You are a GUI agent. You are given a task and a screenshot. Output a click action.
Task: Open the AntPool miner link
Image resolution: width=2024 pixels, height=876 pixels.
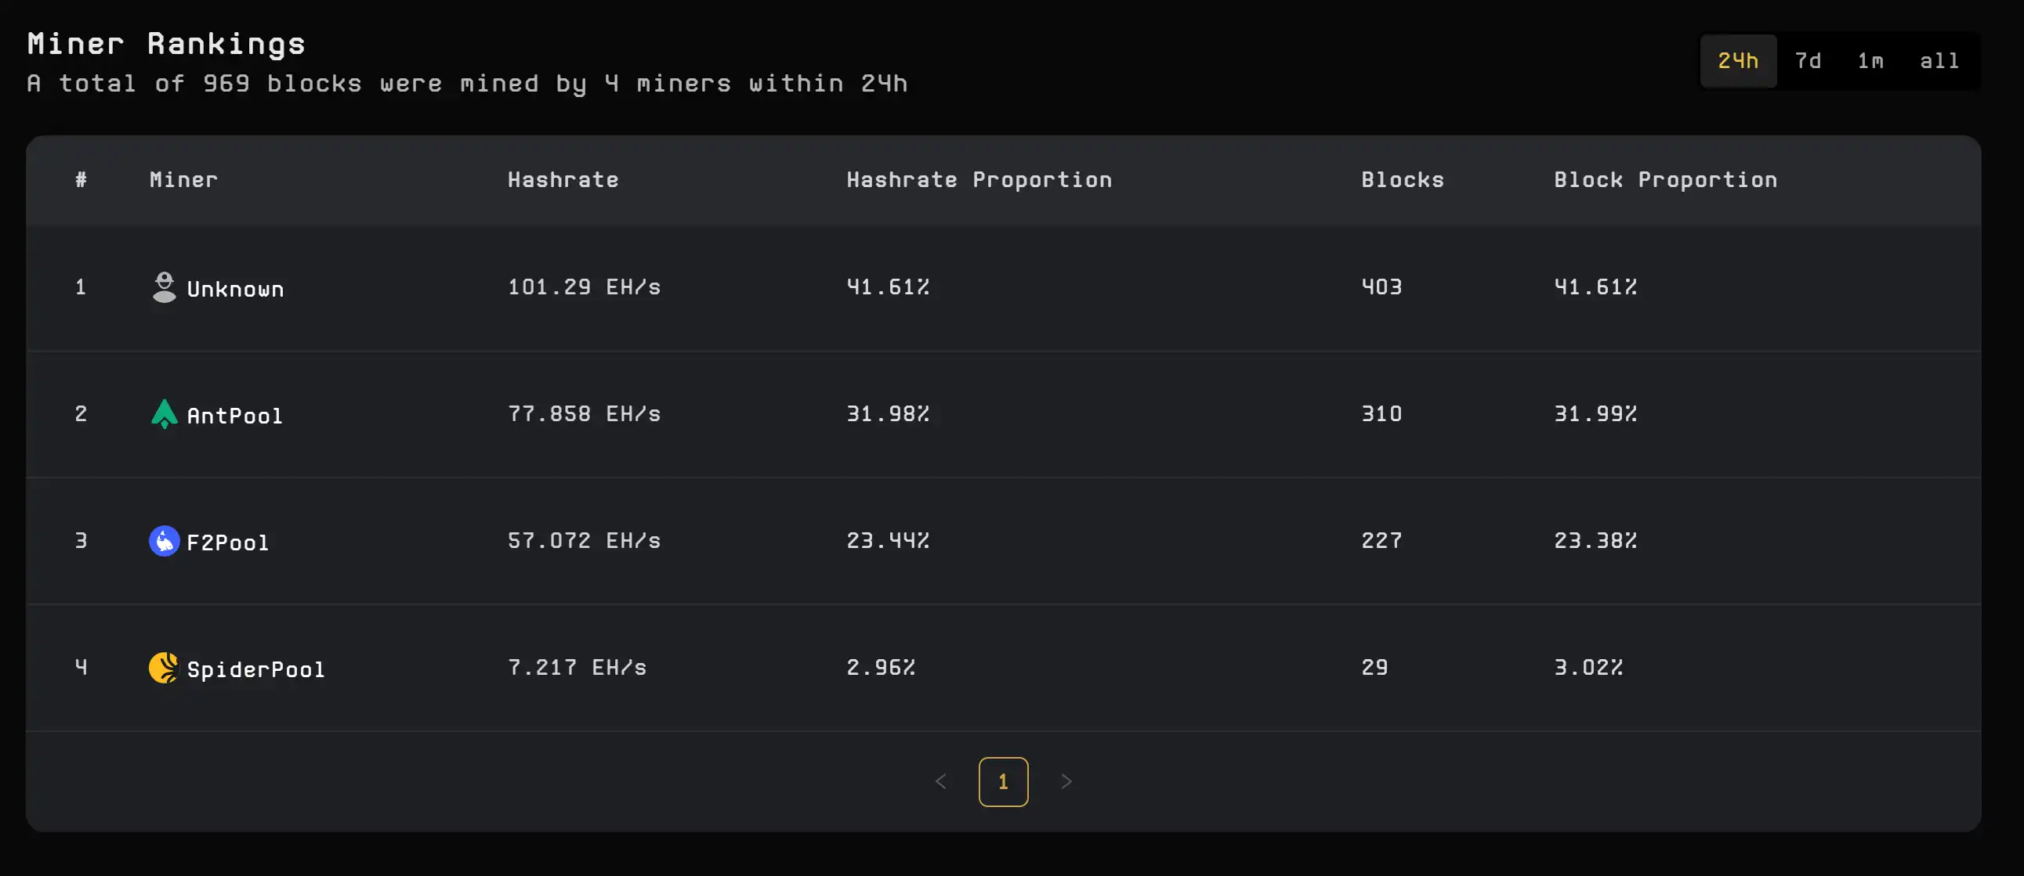coord(234,415)
